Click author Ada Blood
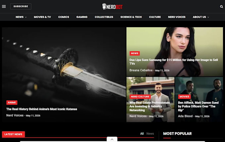This screenshot has width=225, height=142. click(x=185, y=116)
